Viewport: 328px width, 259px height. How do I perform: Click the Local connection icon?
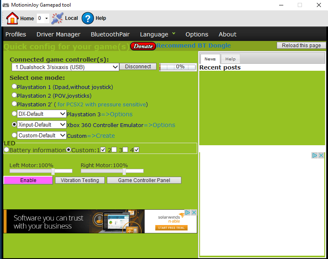pyautogui.click(x=57, y=18)
